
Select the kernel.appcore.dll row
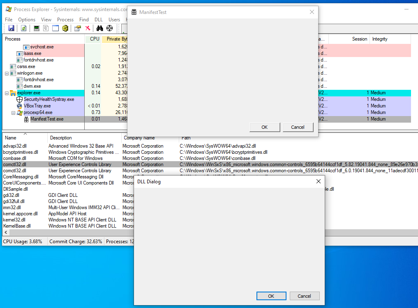(68, 214)
